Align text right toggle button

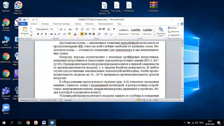point(90,34)
